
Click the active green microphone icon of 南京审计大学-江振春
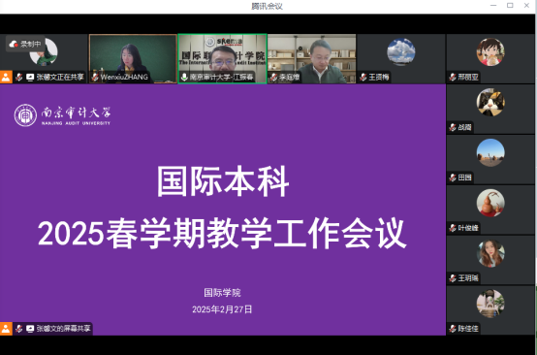click(184, 77)
